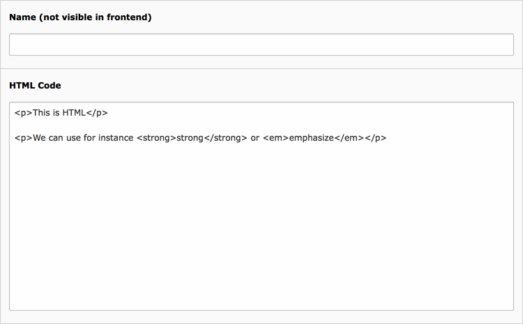Focus the HTML Code text area's empty space

coord(261,230)
